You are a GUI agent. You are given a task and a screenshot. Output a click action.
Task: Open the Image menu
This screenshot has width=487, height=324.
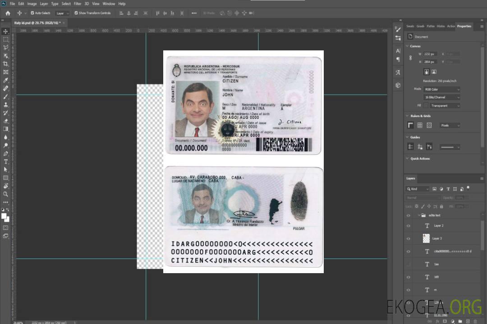pyautogui.click(x=32, y=4)
